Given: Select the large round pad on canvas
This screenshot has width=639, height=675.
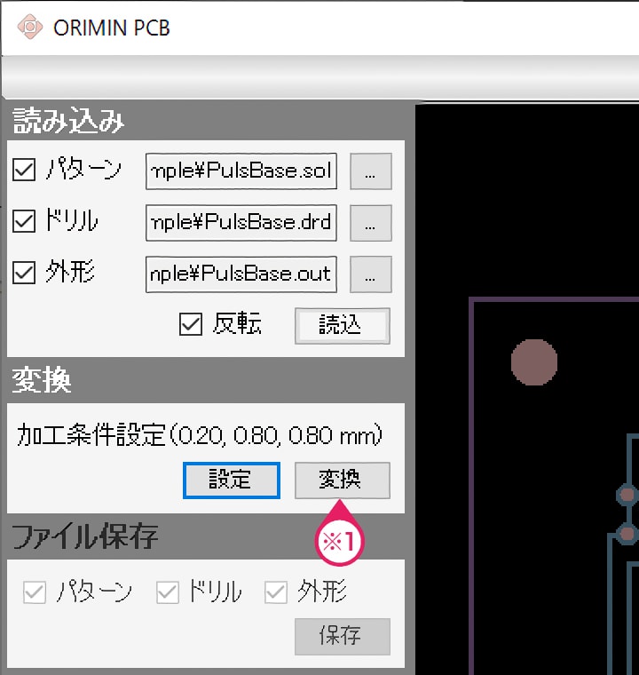Looking at the screenshot, I should [x=534, y=362].
